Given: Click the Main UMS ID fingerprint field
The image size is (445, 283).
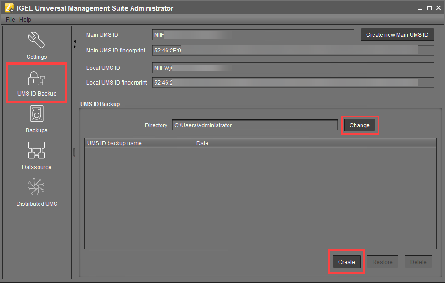Looking at the screenshot, I should click(293, 51).
